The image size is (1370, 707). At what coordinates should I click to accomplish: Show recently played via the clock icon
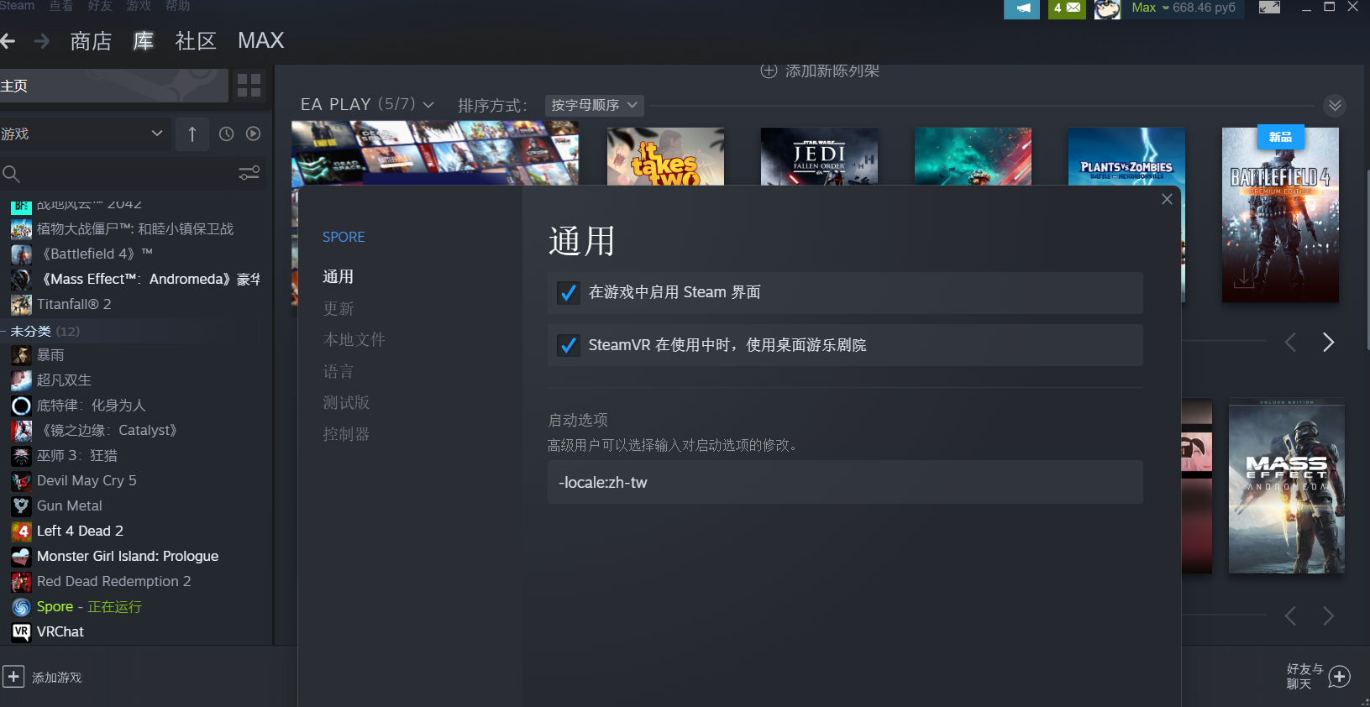pyautogui.click(x=226, y=134)
